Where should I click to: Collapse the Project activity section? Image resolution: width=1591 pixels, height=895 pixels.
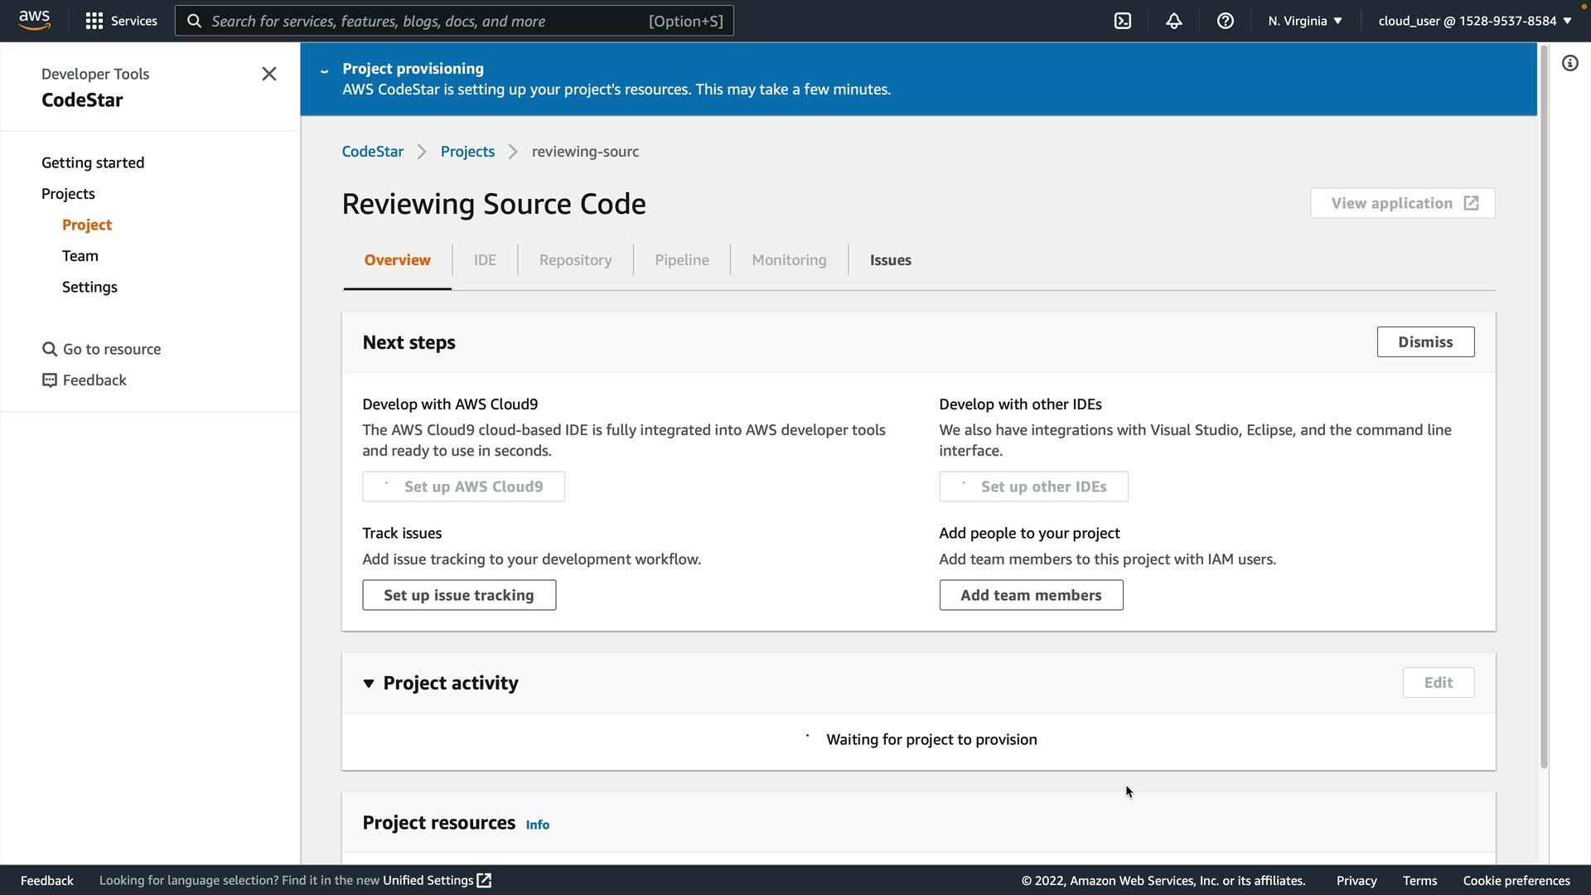pos(369,683)
